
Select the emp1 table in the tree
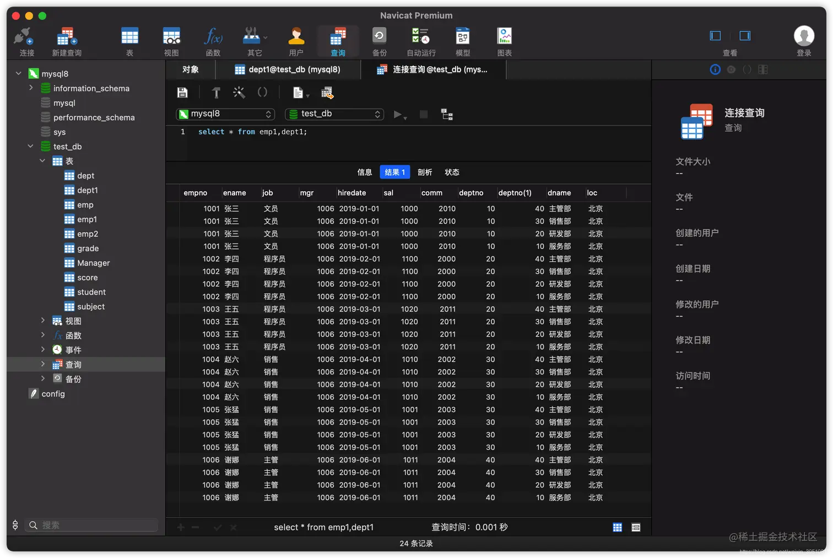coord(87,219)
